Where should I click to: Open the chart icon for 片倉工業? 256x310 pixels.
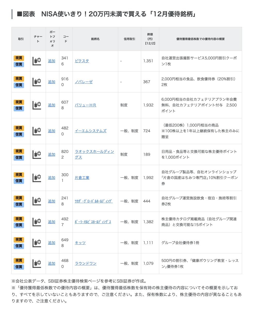(37, 178)
